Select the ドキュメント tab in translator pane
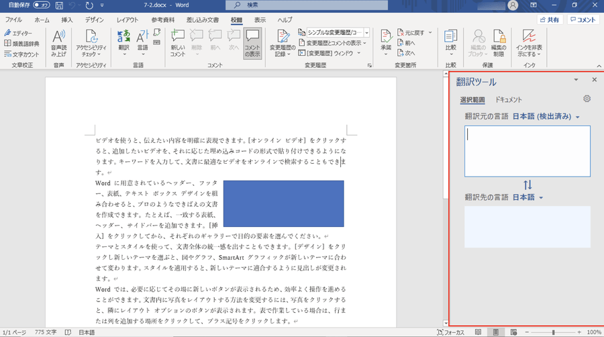This screenshot has width=604, height=337. (508, 100)
